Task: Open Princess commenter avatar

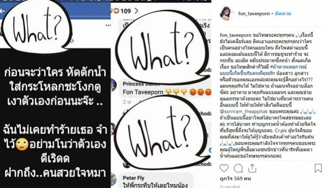Action: point(114,85)
